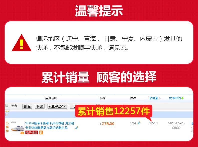198x147 pixels.
Task: Click the 库存 column header
Action: click(133, 98)
